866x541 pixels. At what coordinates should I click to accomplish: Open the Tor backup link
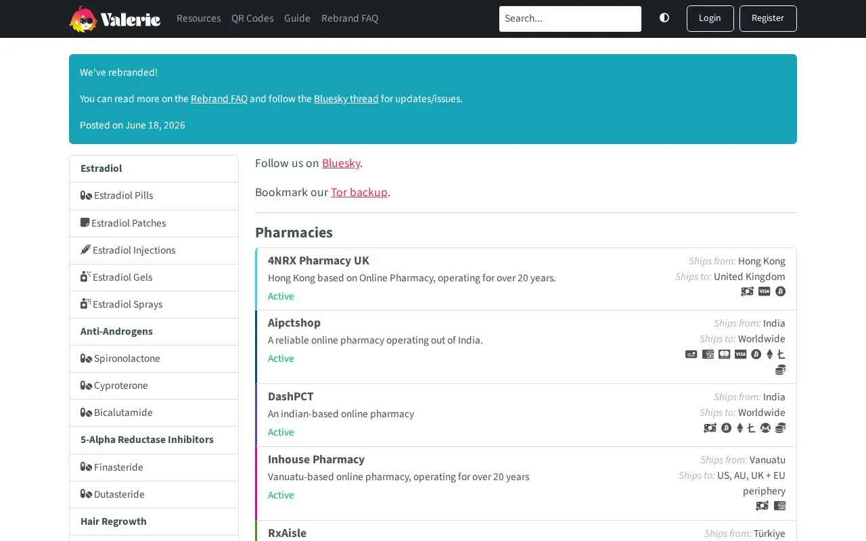359,192
